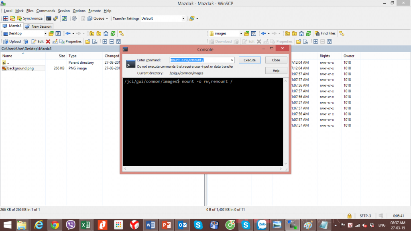Open Google Chrome from the taskbar
411x231 pixels.
click(x=55, y=225)
